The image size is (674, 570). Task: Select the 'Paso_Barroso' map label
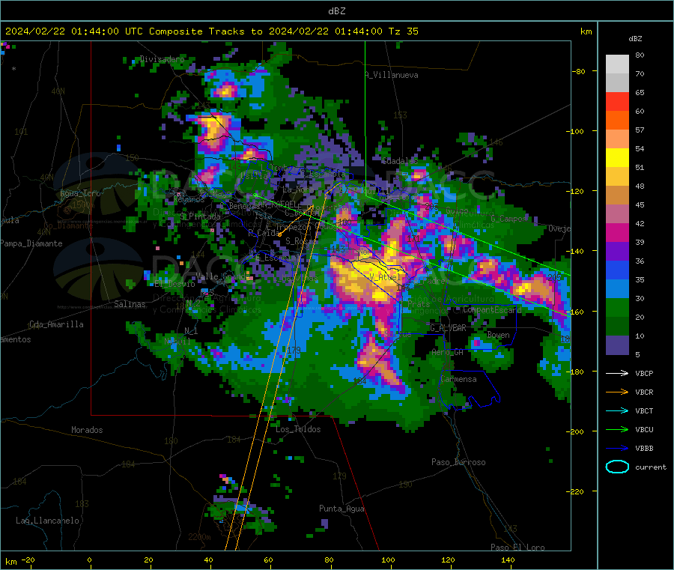click(x=458, y=462)
